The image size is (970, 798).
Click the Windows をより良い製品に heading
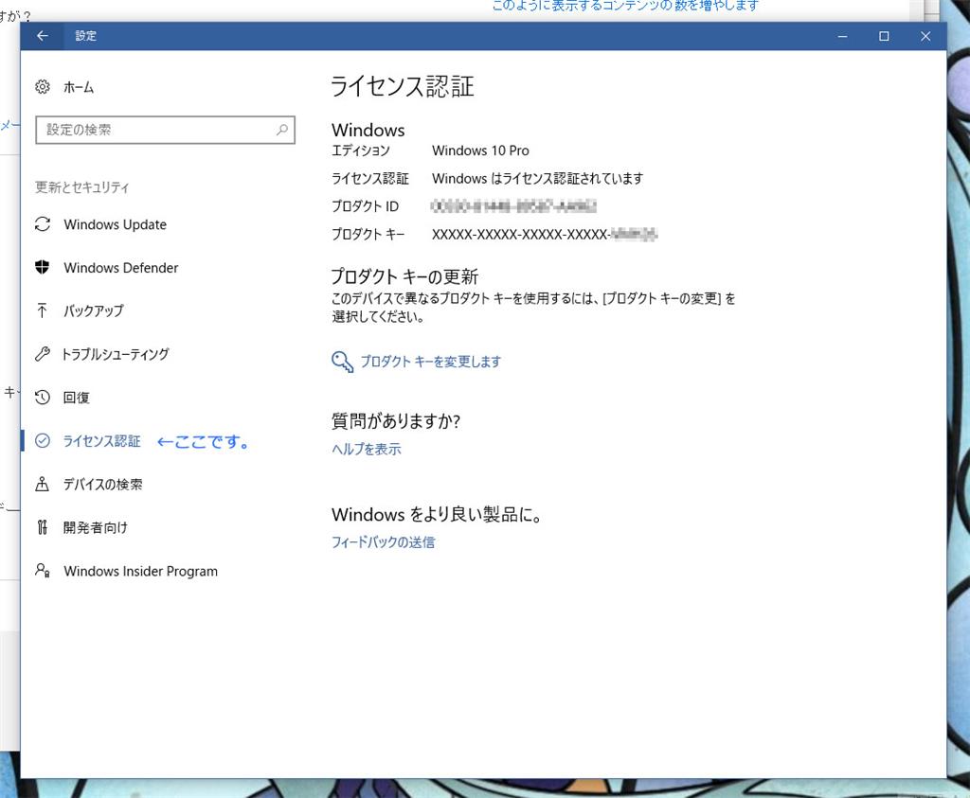(437, 514)
